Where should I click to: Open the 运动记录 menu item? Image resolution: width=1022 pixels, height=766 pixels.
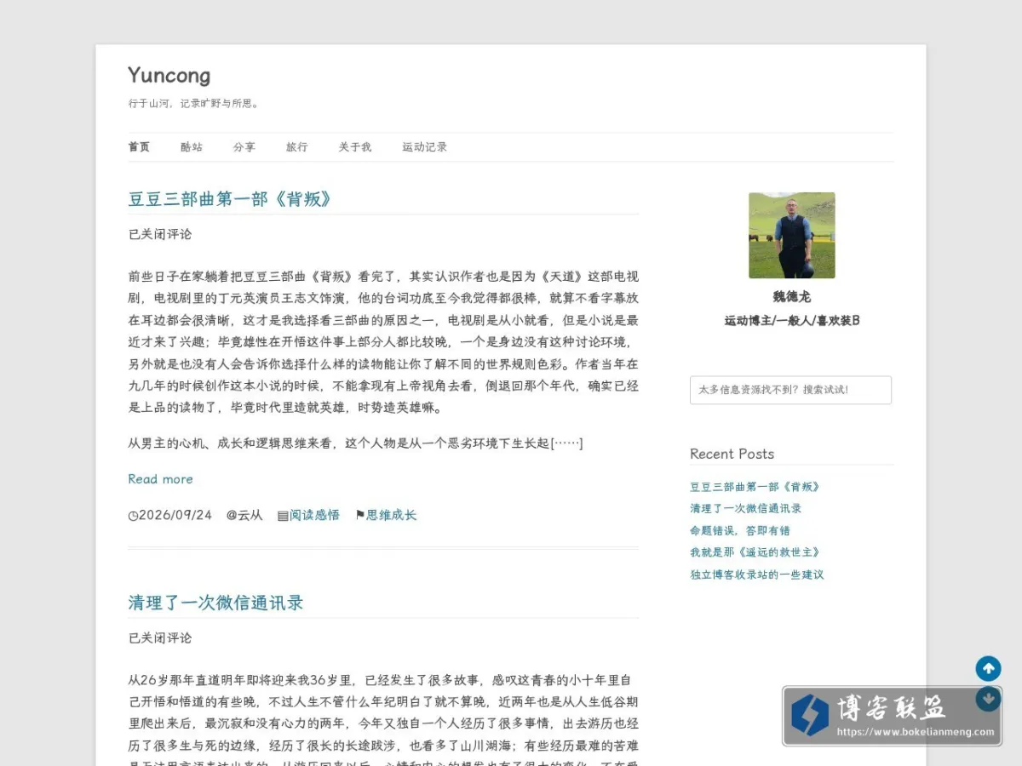(x=425, y=147)
